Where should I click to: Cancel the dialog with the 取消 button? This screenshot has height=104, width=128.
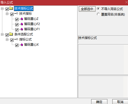(x=120, y=102)
